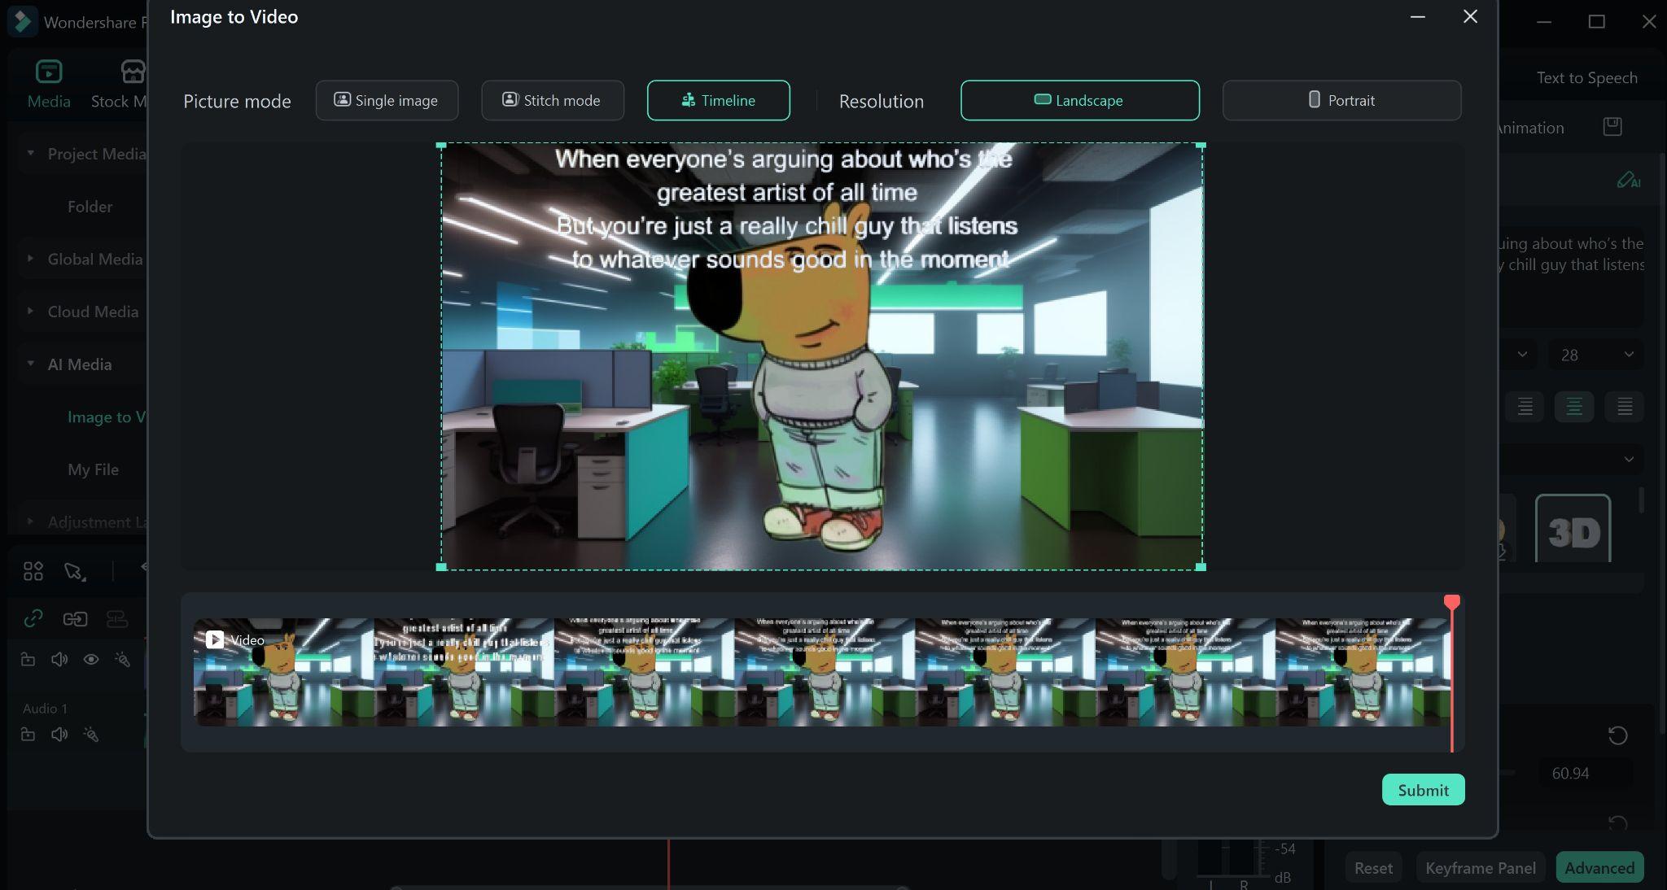
Task: Click the reset arrow above 60.94 value
Action: (1617, 735)
